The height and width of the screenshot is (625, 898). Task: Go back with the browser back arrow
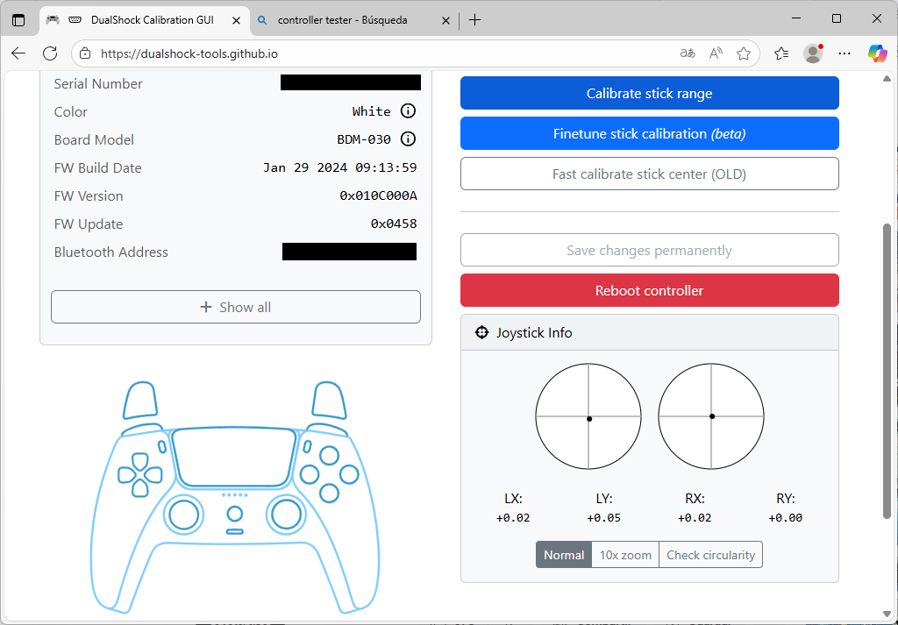pyautogui.click(x=18, y=53)
